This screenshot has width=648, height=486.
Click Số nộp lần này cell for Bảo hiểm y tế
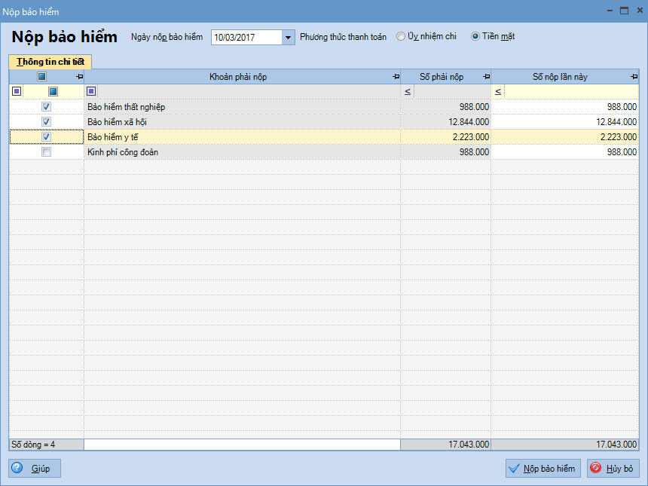pos(564,137)
